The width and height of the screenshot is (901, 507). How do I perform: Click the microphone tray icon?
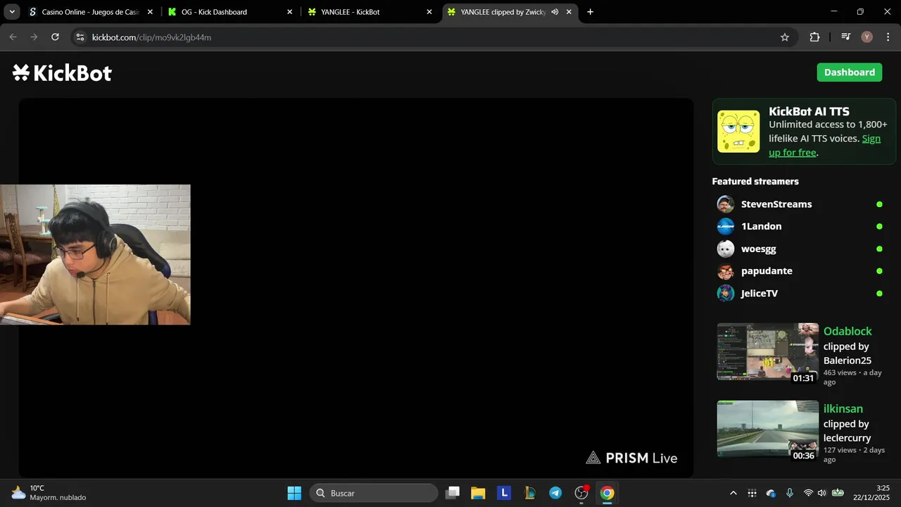(x=790, y=493)
